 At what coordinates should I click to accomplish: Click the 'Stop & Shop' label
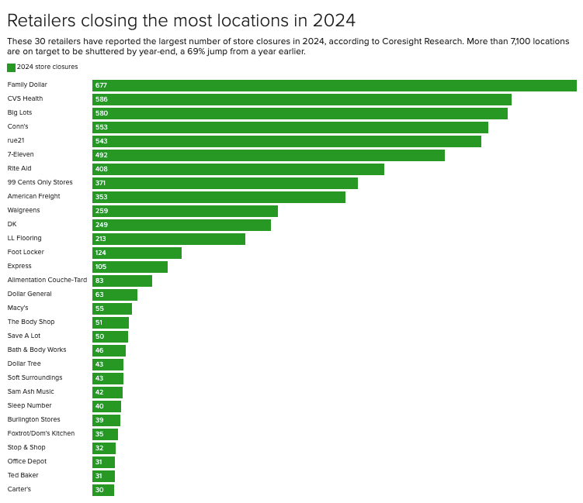point(26,447)
